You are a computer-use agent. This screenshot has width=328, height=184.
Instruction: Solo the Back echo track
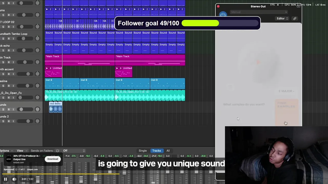point(3,50)
